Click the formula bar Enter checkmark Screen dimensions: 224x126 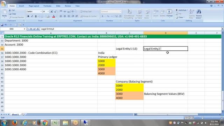pyautogui.click(x=34, y=29)
